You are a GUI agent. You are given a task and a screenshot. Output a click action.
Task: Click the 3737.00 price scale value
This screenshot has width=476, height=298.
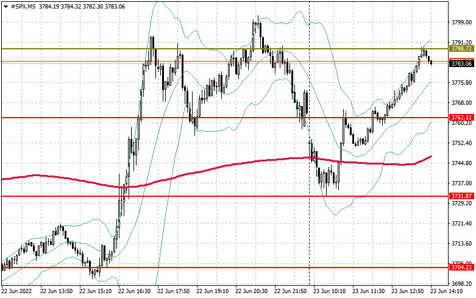click(x=462, y=183)
